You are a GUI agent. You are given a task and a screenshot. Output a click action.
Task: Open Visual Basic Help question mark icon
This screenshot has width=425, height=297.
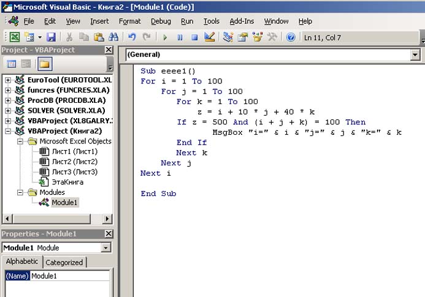point(291,37)
